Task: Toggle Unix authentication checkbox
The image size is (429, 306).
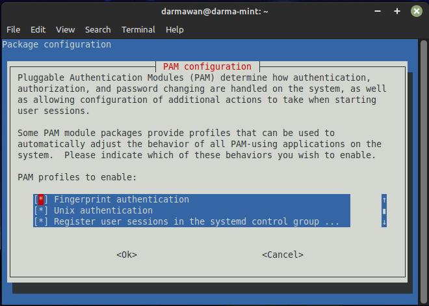Action: coord(41,211)
